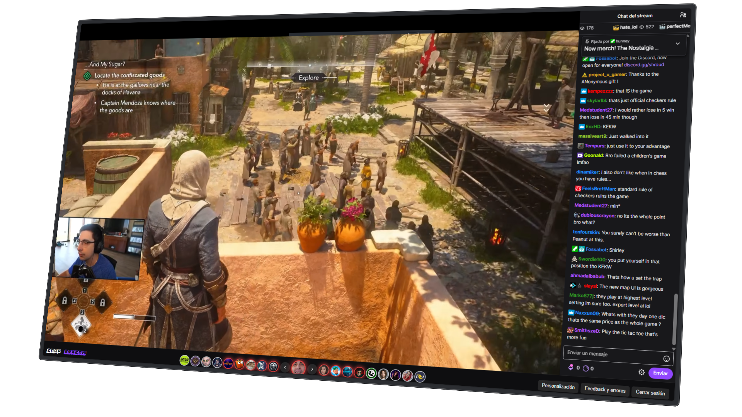The width and height of the screenshot is (742, 417).
Task: Click the chat scrollbar thumb
Action: (675, 319)
